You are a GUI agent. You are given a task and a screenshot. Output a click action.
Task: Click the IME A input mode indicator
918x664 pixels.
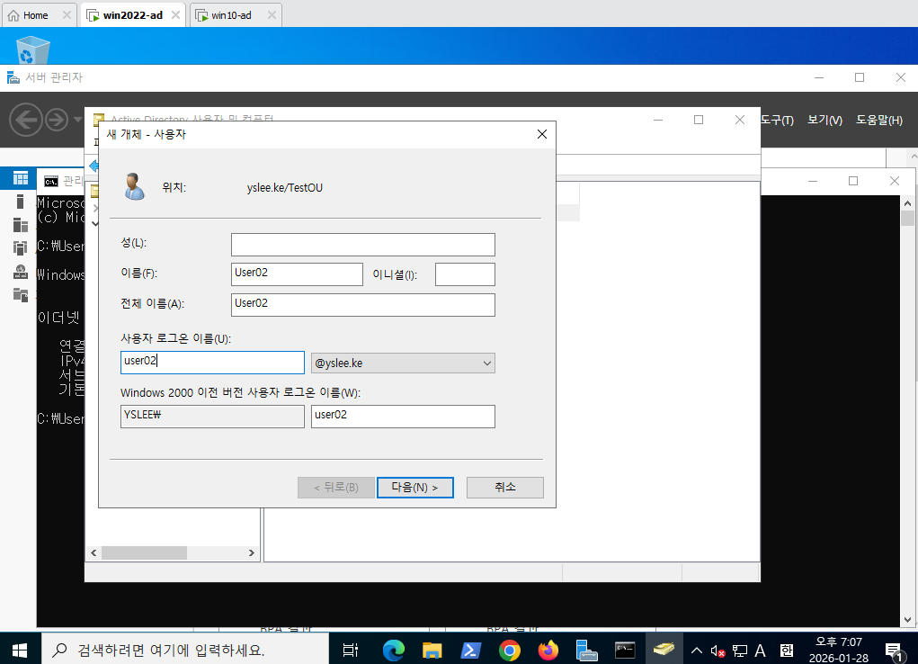click(x=760, y=651)
